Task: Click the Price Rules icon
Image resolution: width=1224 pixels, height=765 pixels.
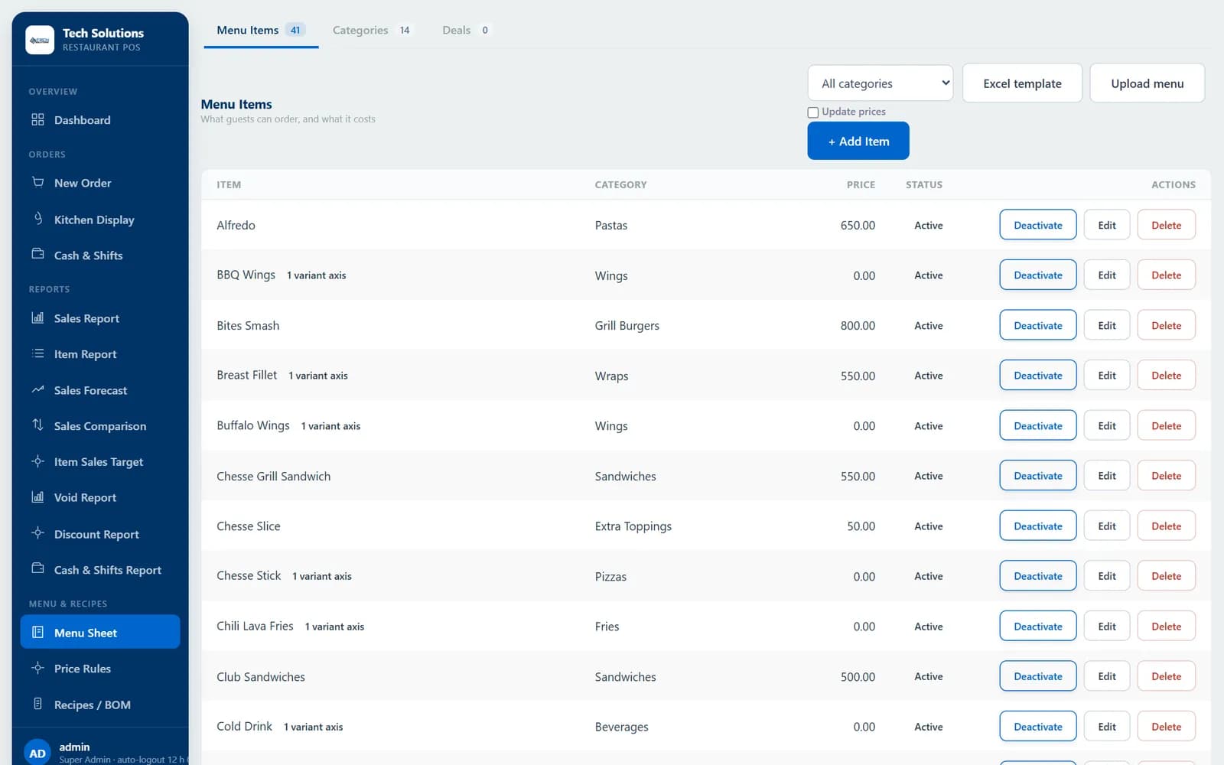Action: click(37, 668)
